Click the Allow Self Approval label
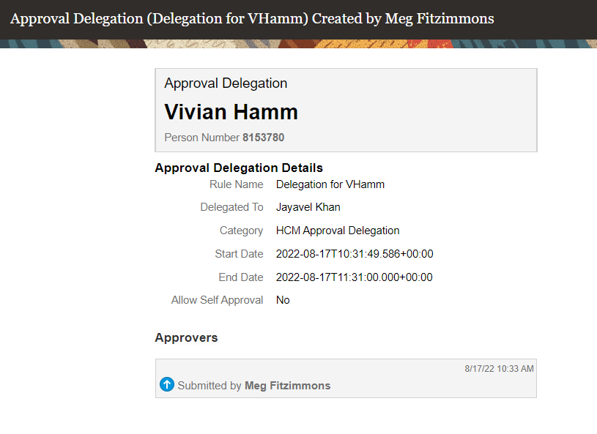Image resolution: width=597 pixels, height=434 pixels. point(217,300)
